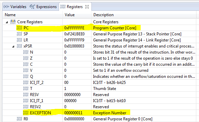
Task: Click the EXCEPTION field icon
Action: tap(26, 113)
